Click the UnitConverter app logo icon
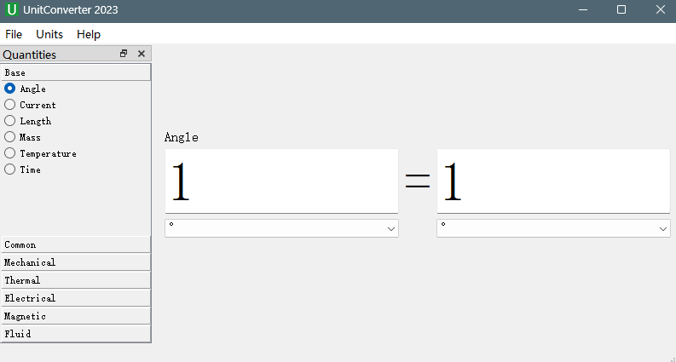Screen dimensions: 676x362 (12, 10)
